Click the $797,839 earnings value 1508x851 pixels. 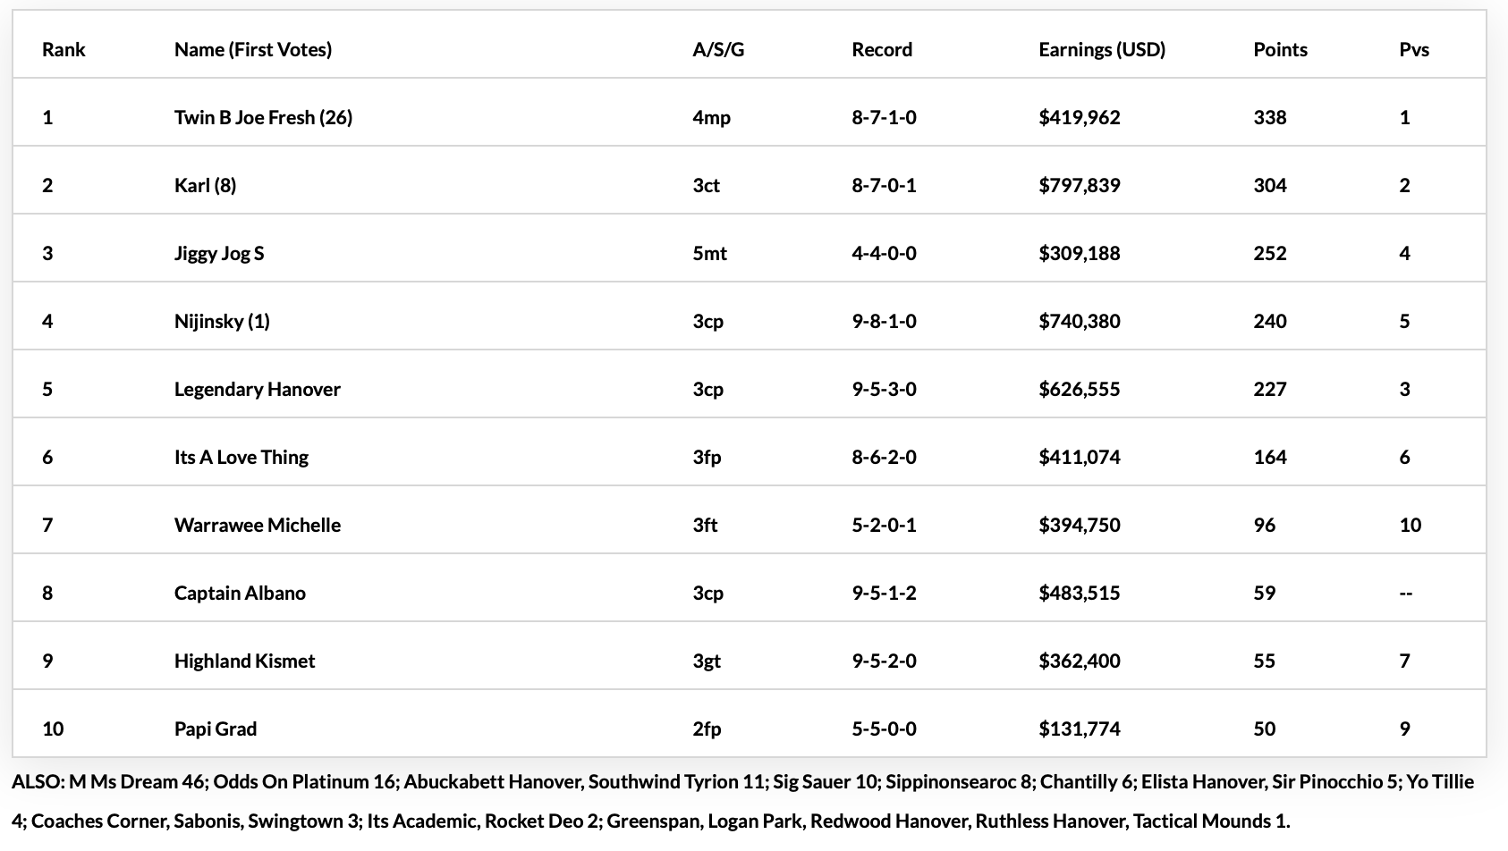[x=1079, y=185]
